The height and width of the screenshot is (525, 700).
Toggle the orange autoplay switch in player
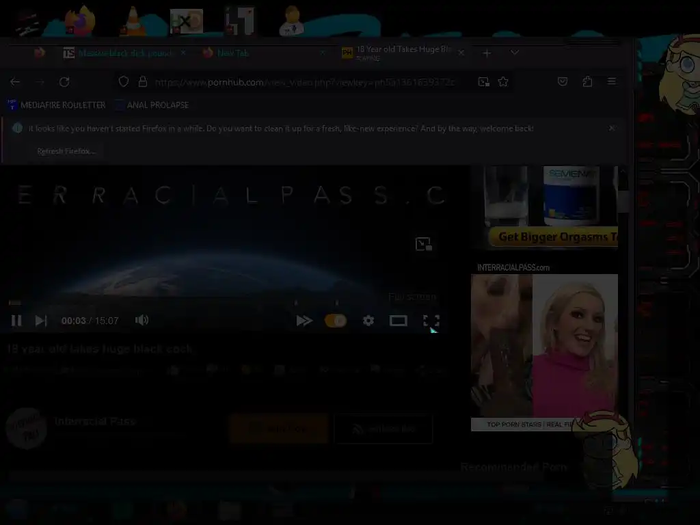pos(336,321)
